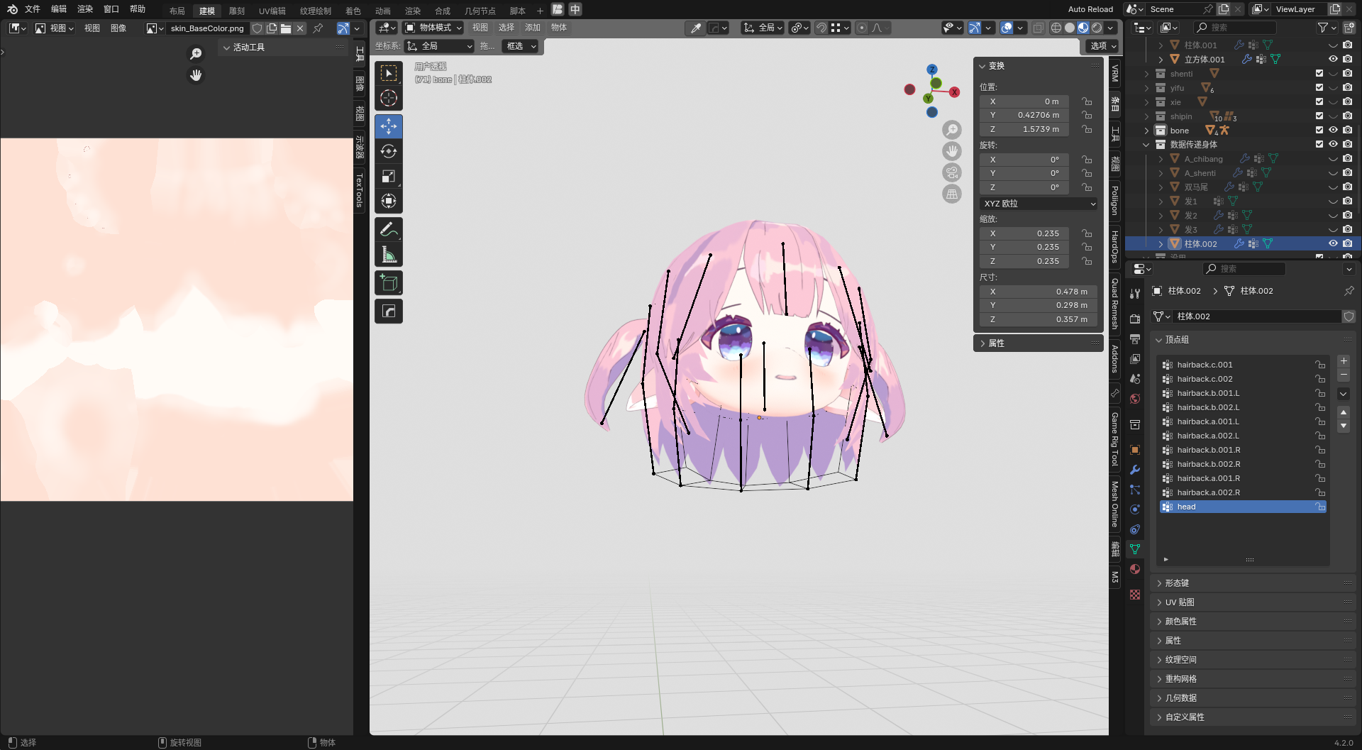1362x750 pixels.
Task: Switch to the UV编辑 workspace tab
Action: [272, 11]
